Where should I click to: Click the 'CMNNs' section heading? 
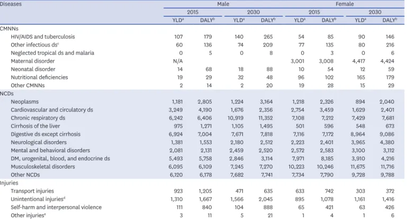9,29
